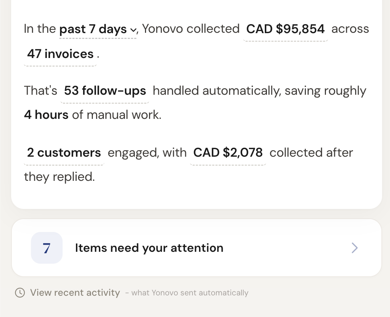
Task: Select the bold 4 hours saved text
Action: (46, 115)
